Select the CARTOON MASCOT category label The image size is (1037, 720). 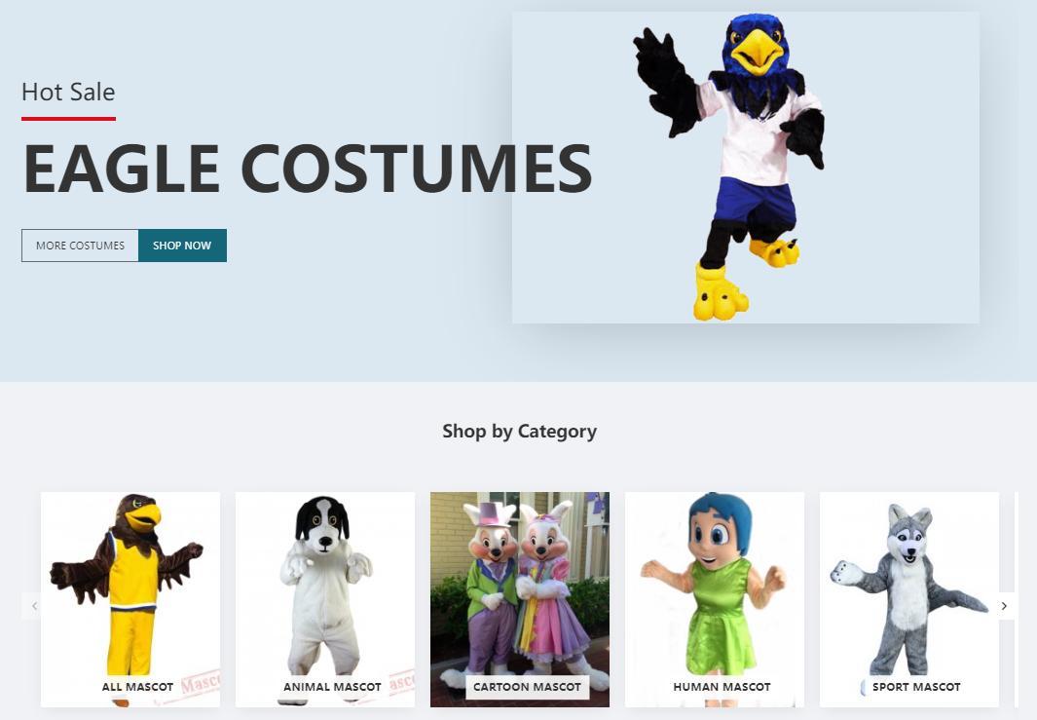[527, 687]
